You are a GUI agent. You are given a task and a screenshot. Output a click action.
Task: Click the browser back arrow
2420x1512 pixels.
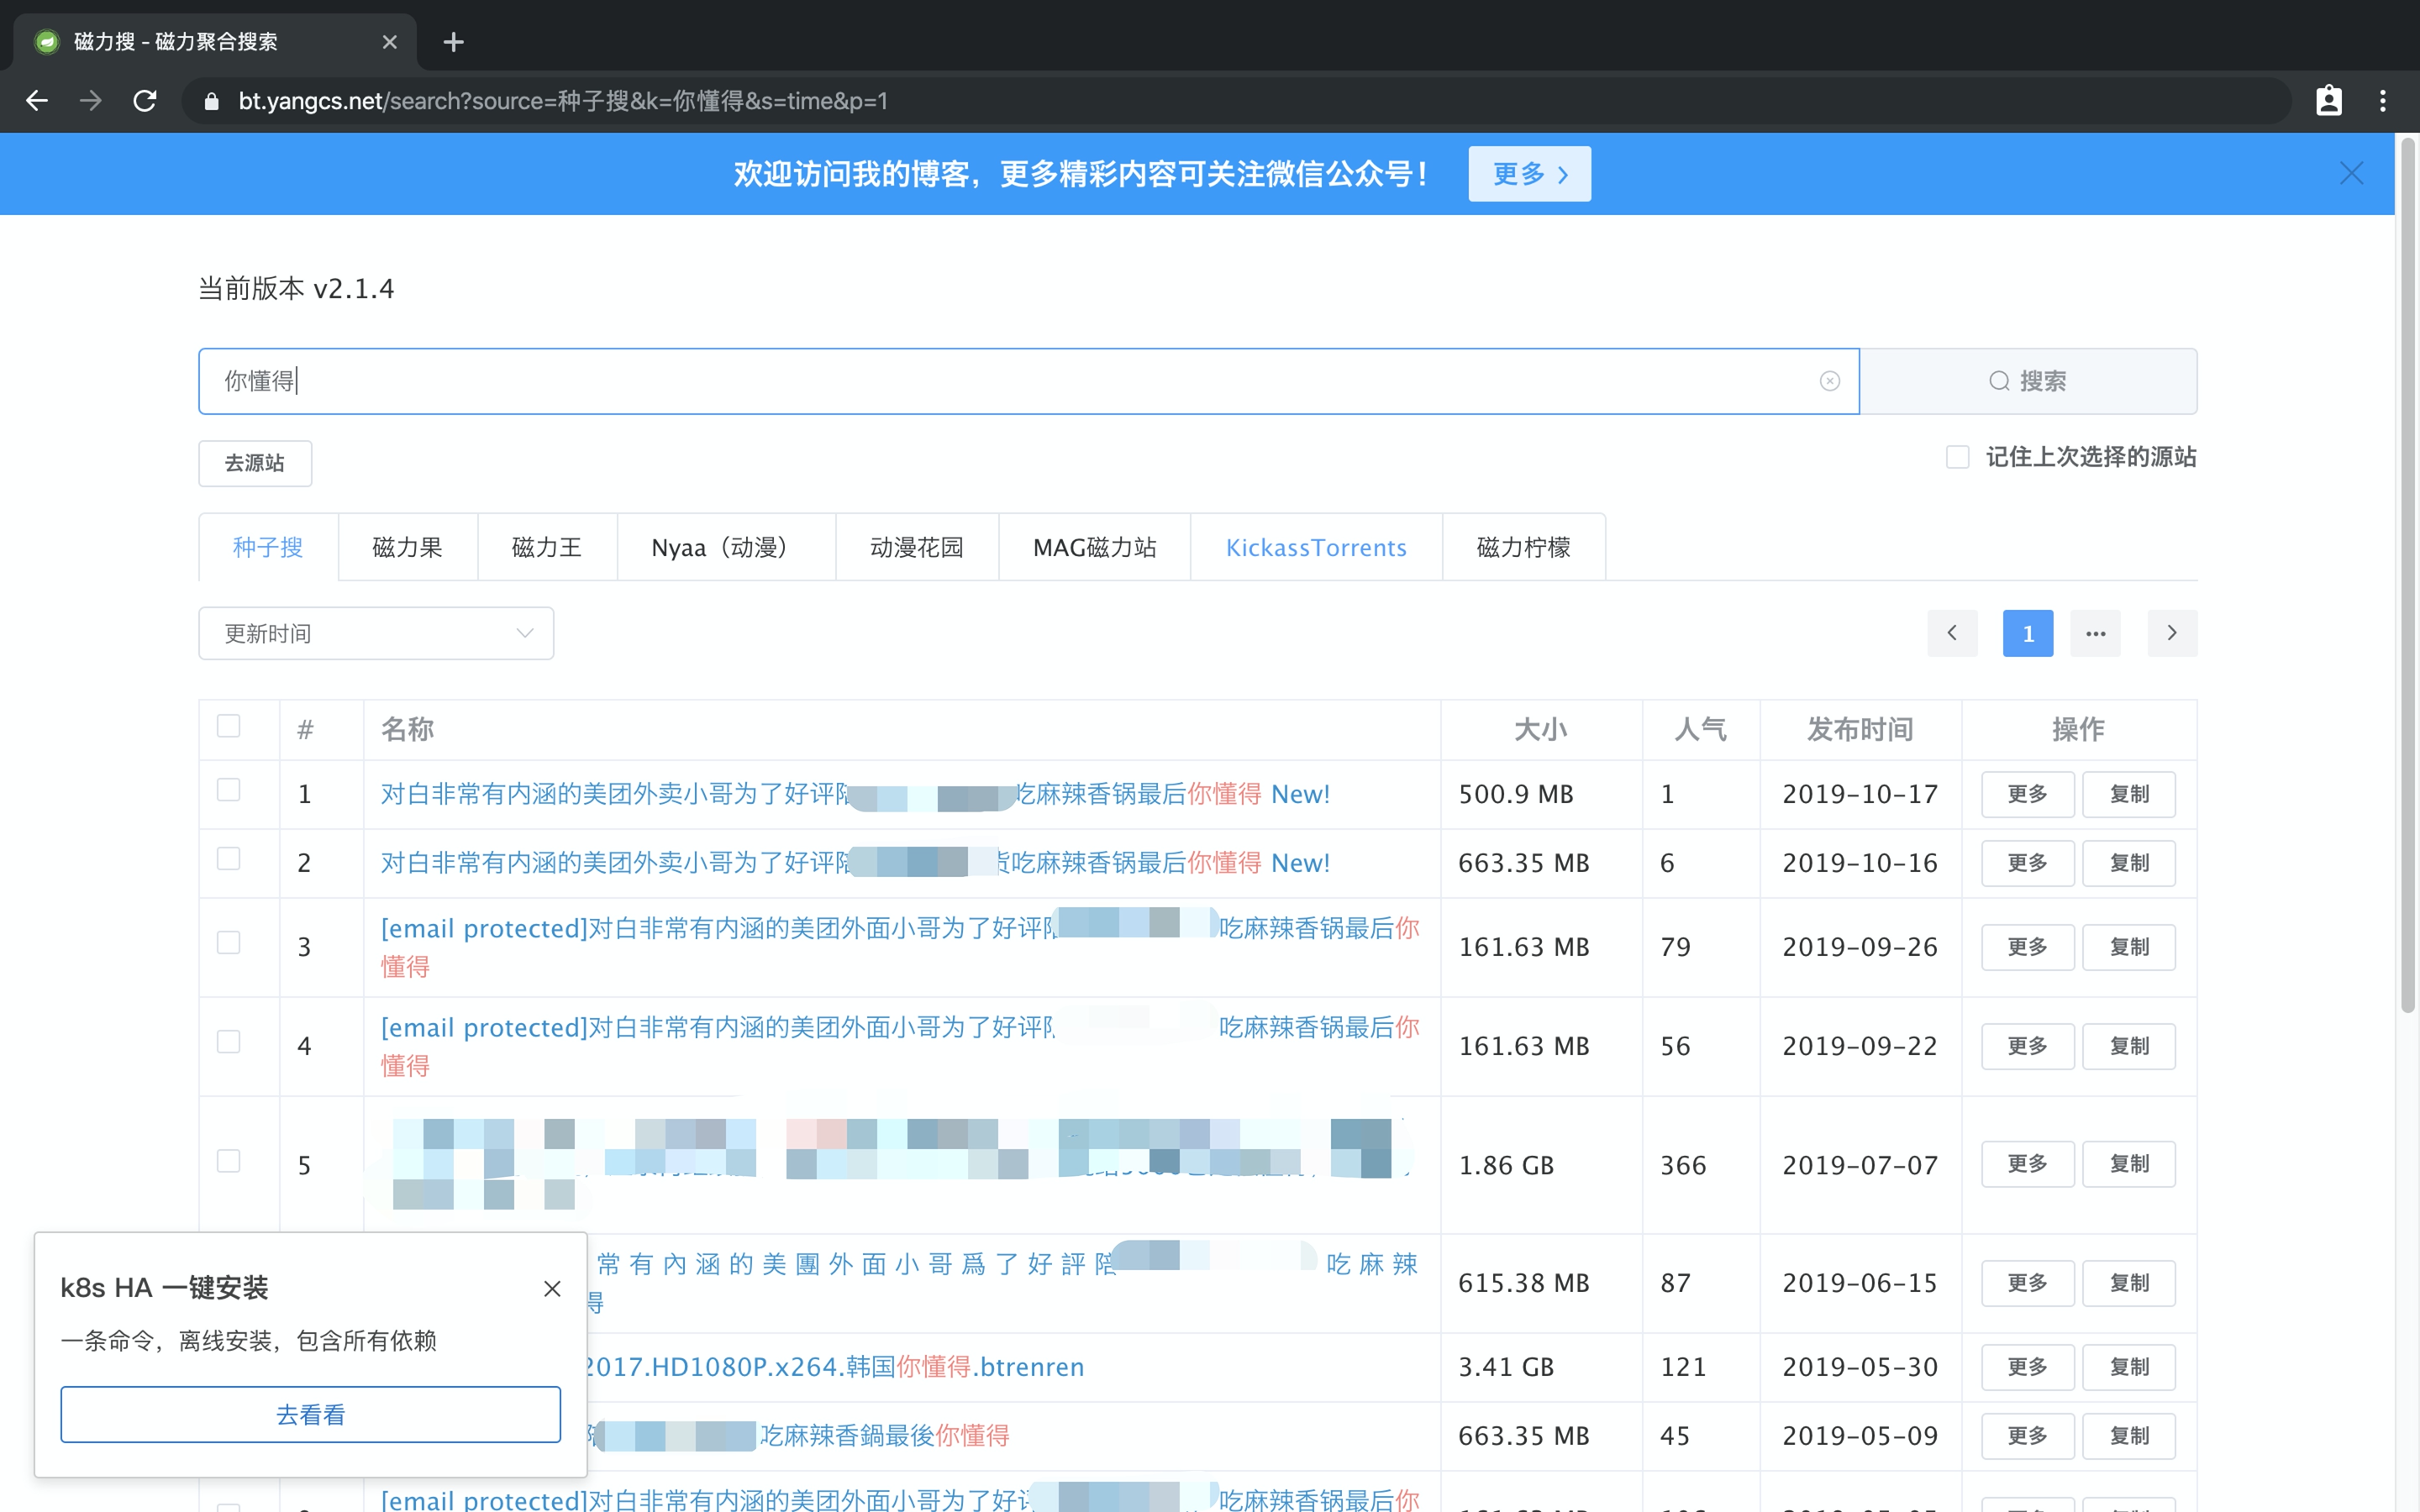coord(37,101)
